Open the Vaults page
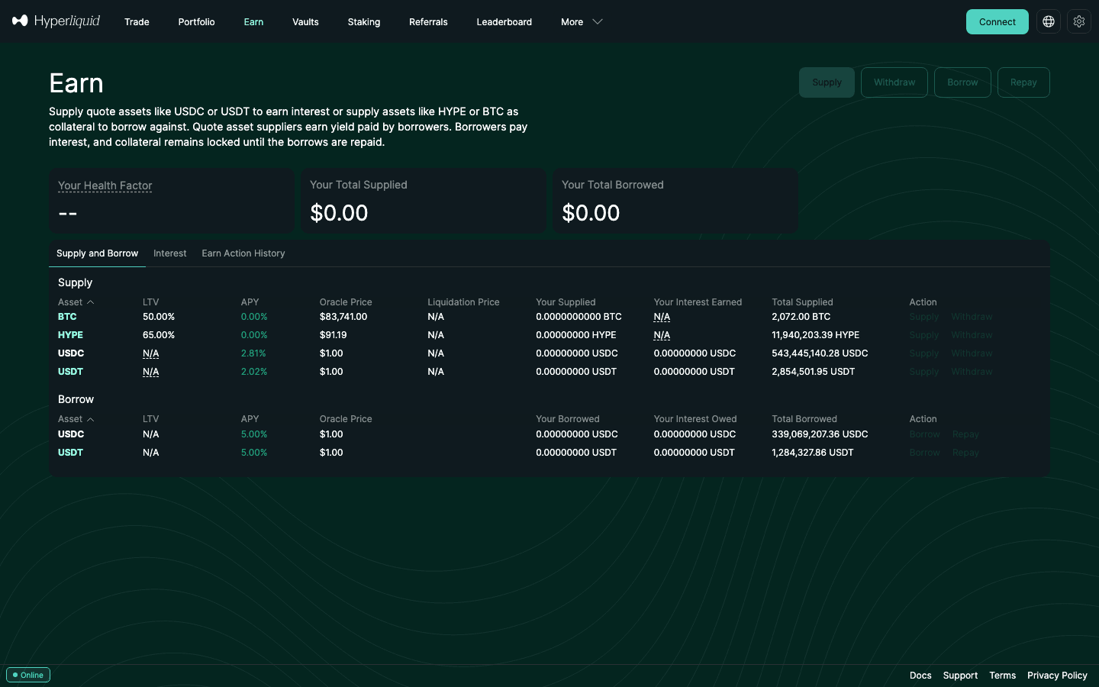The image size is (1099, 687). tap(305, 22)
